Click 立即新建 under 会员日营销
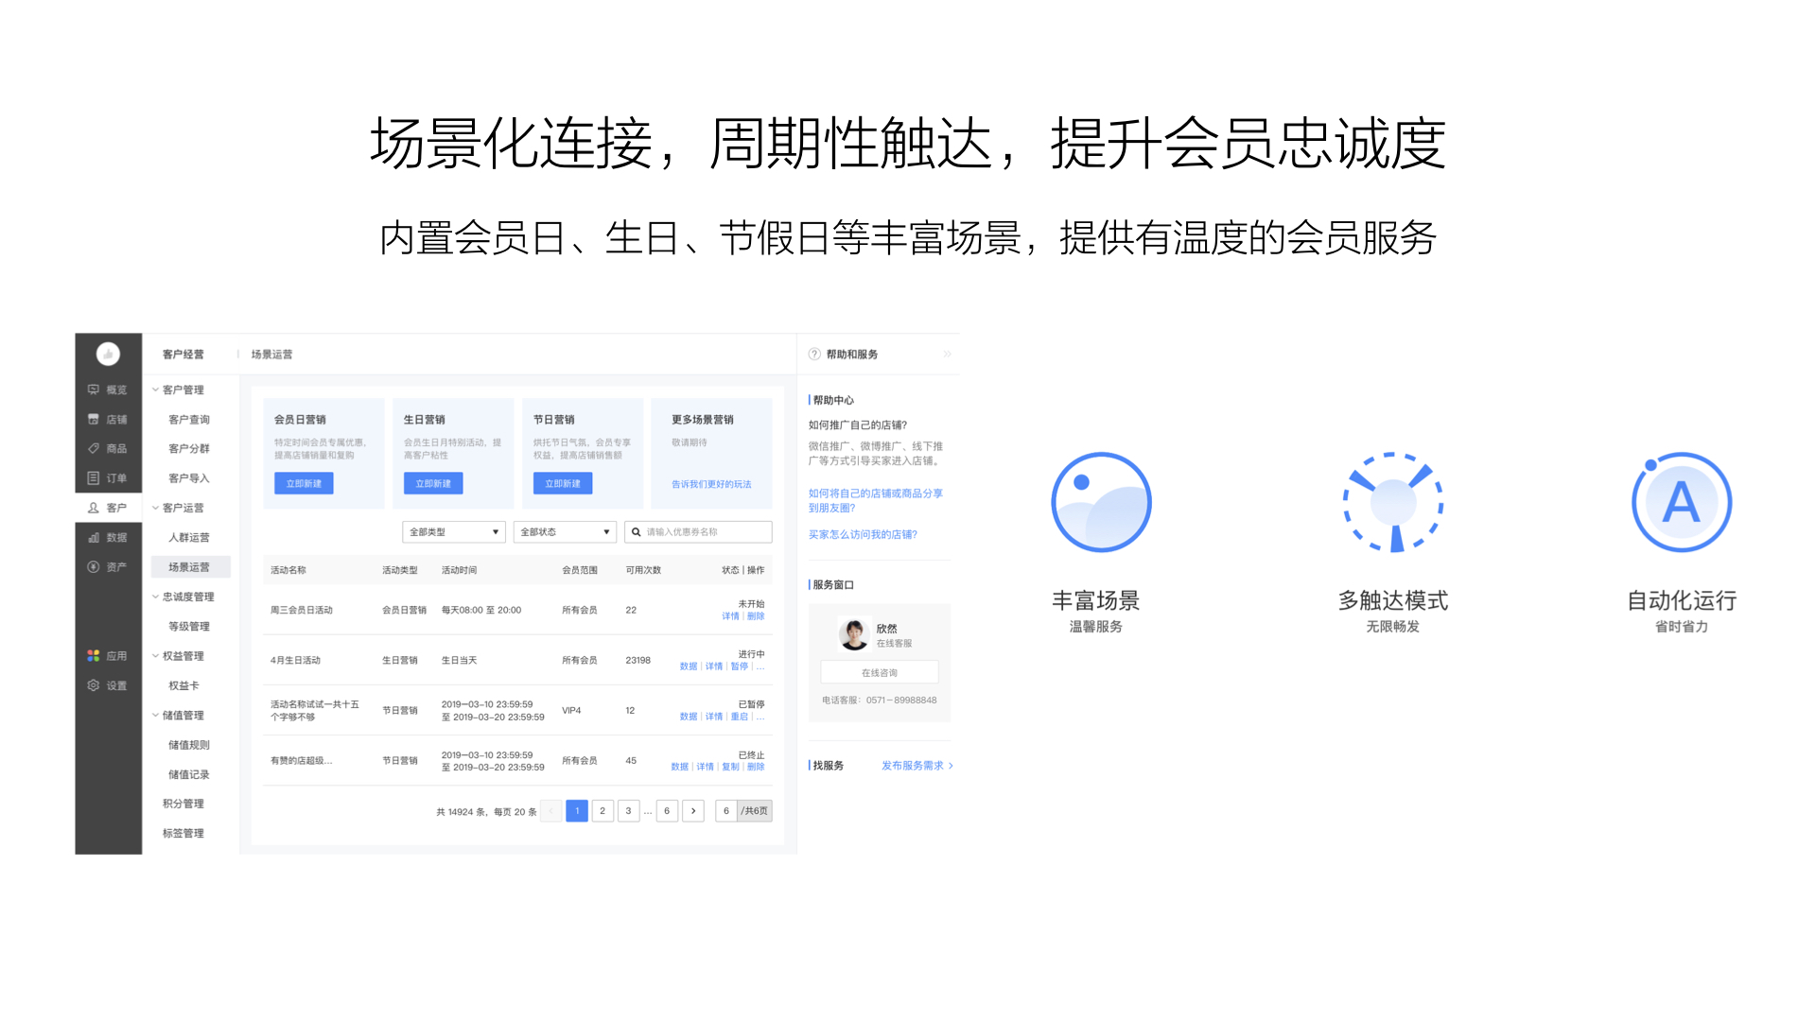Screen dimensions: 1816x1021 [x=304, y=483]
